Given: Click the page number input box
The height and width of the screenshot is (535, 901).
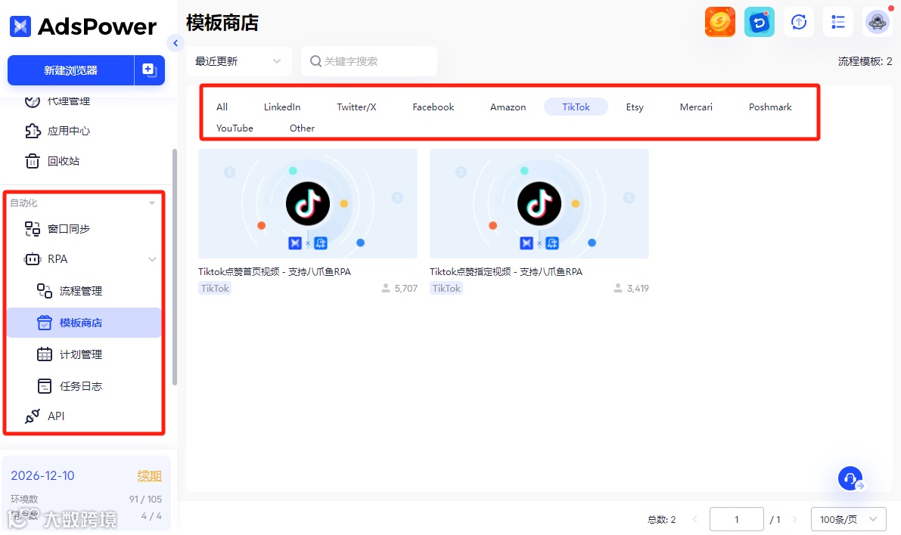Looking at the screenshot, I should [736, 519].
